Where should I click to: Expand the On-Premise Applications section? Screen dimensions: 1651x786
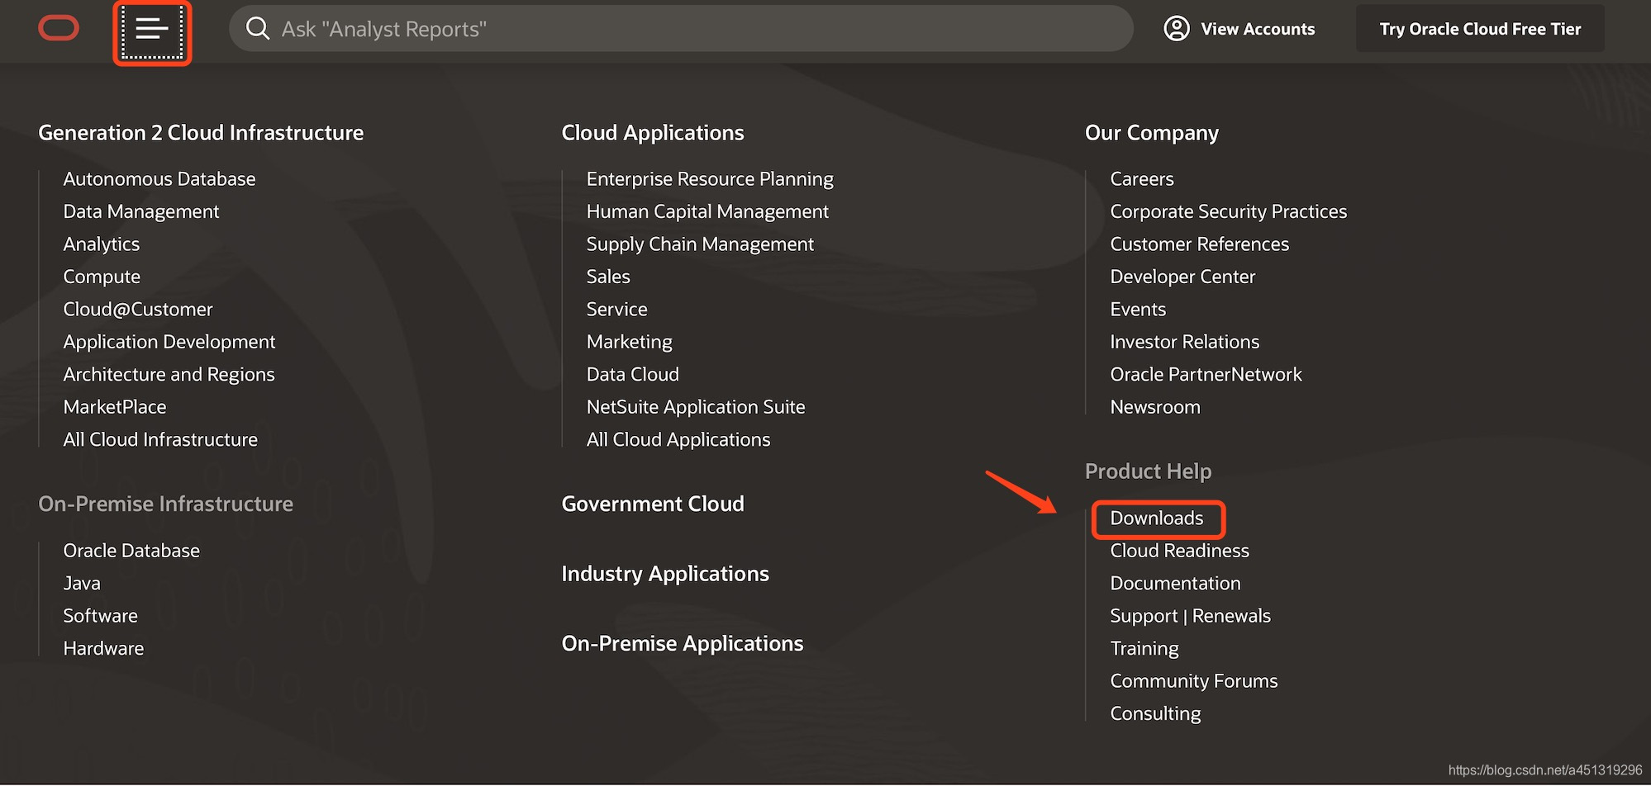click(682, 643)
